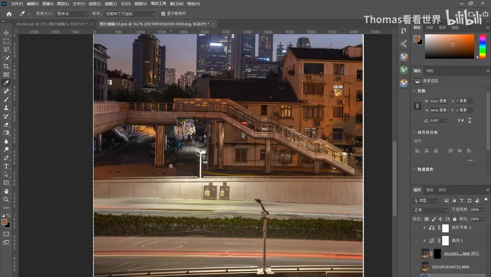Switch to the 通道 channels tab
The image size is (491, 277).
430,190
